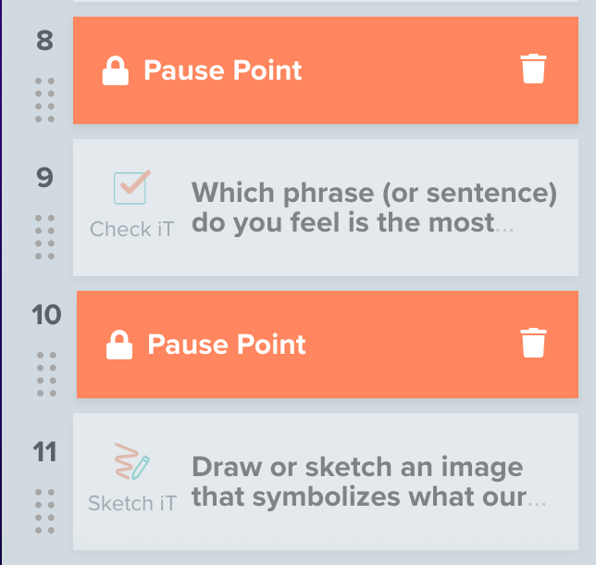Screen dimensions: 596x565
Task: Delete the Pause Point at slide 10
Action: (533, 344)
